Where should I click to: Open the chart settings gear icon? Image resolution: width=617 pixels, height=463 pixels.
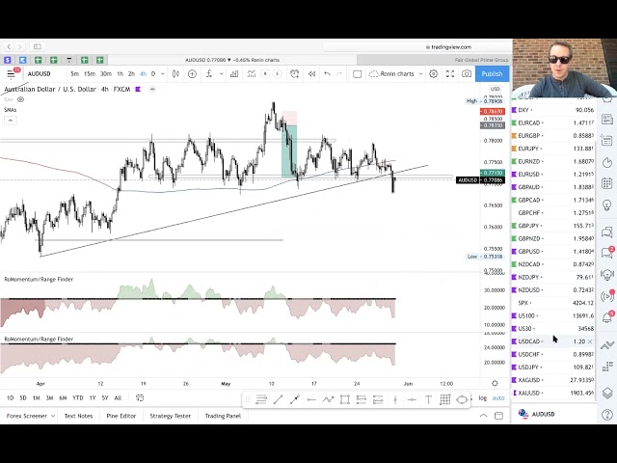[x=432, y=74]
